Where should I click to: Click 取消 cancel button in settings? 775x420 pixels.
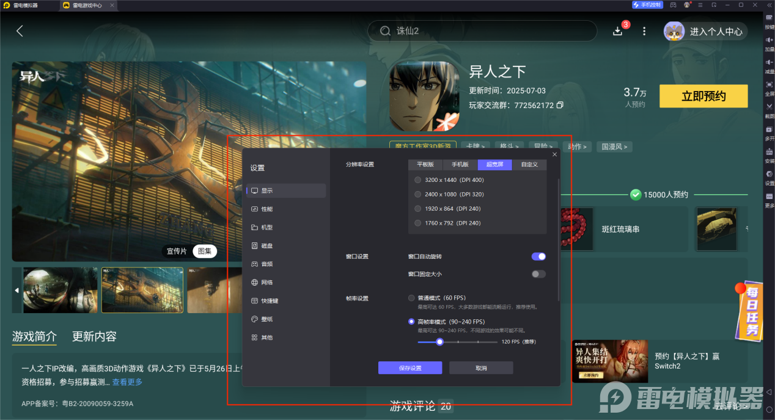pyautogui.click(x=481, y=368)
